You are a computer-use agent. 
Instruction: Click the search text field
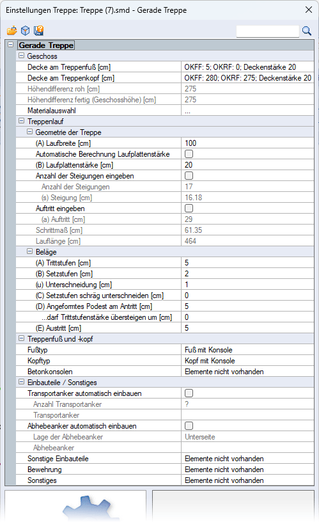click(267, 31)
